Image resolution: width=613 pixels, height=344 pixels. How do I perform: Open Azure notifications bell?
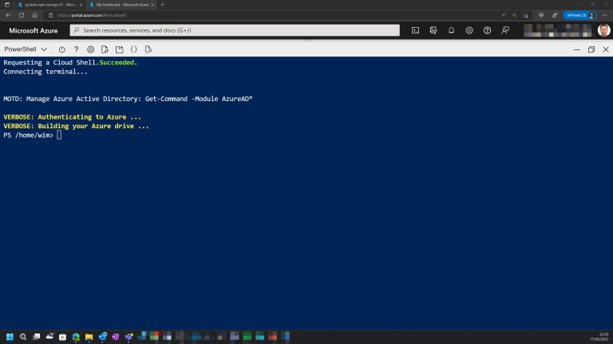[451, 30]
